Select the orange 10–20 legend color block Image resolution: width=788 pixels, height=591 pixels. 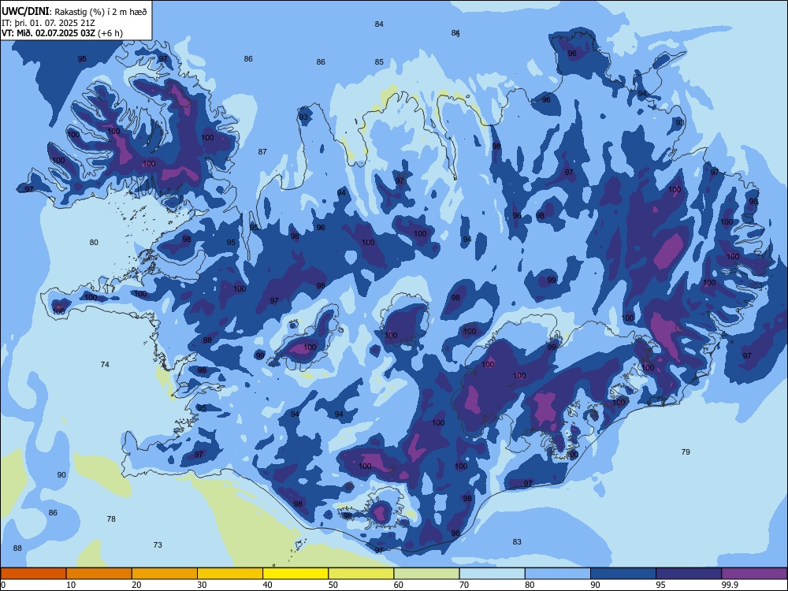pos(99,574)
